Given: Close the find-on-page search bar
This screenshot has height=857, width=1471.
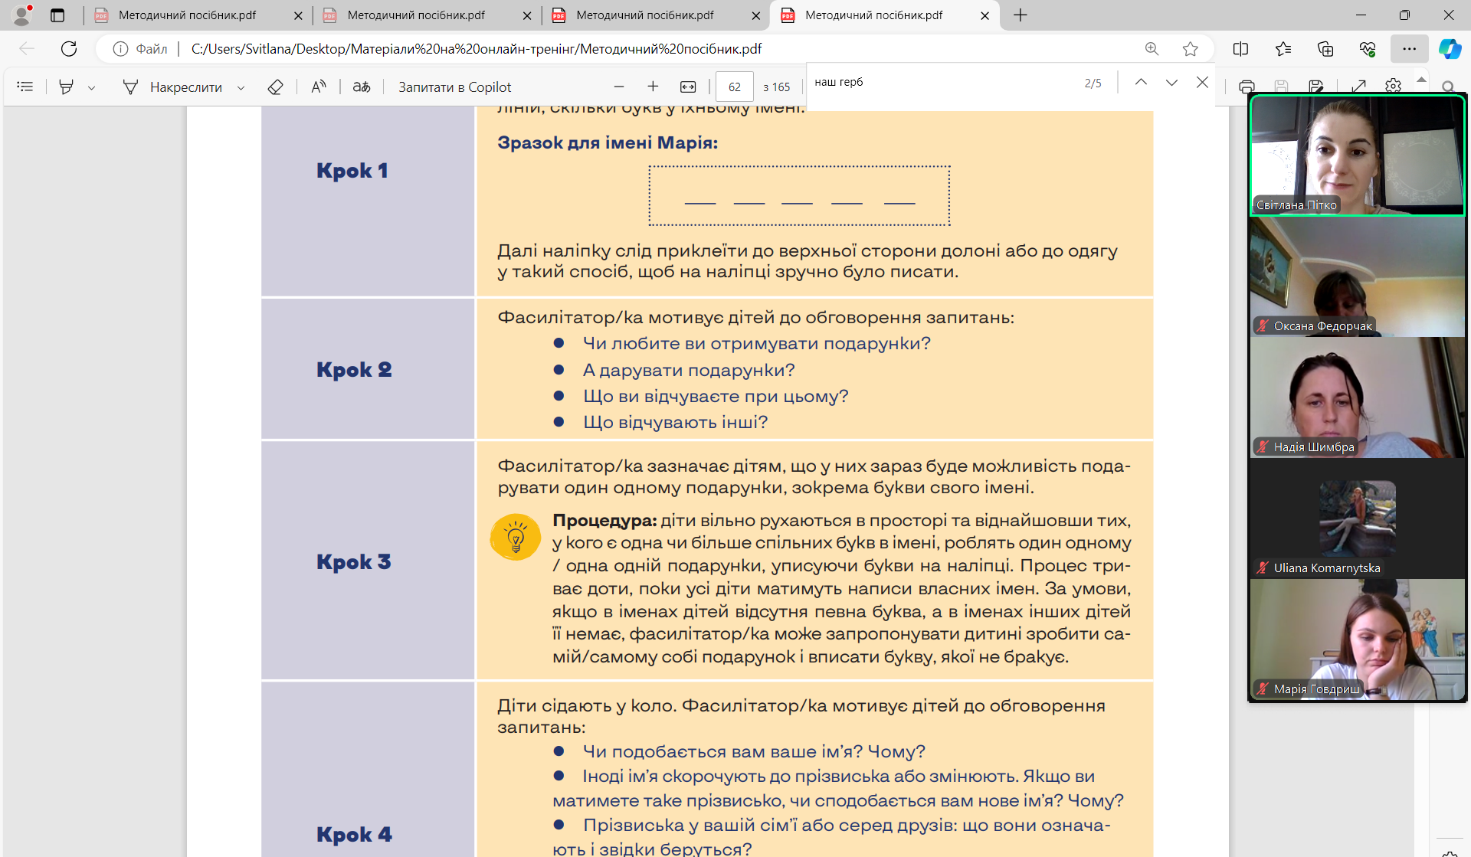Looking at the screenshot, I should 1202,82.
